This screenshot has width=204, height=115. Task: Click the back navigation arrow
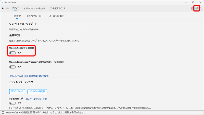3,8
